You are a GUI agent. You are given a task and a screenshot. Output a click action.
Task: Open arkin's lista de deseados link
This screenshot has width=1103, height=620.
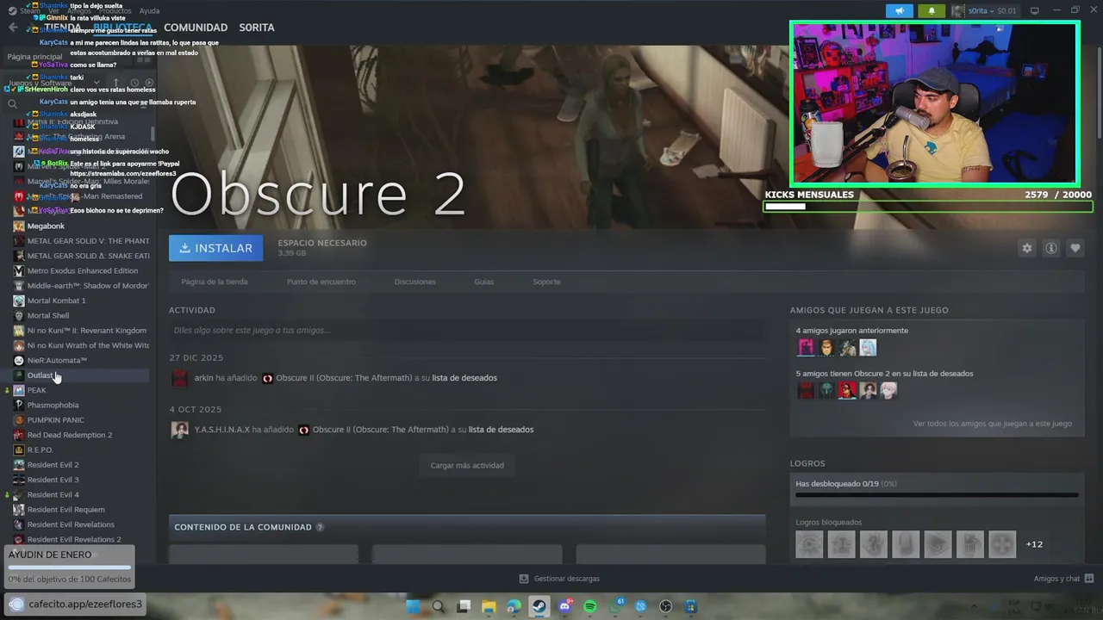(464, 378)
